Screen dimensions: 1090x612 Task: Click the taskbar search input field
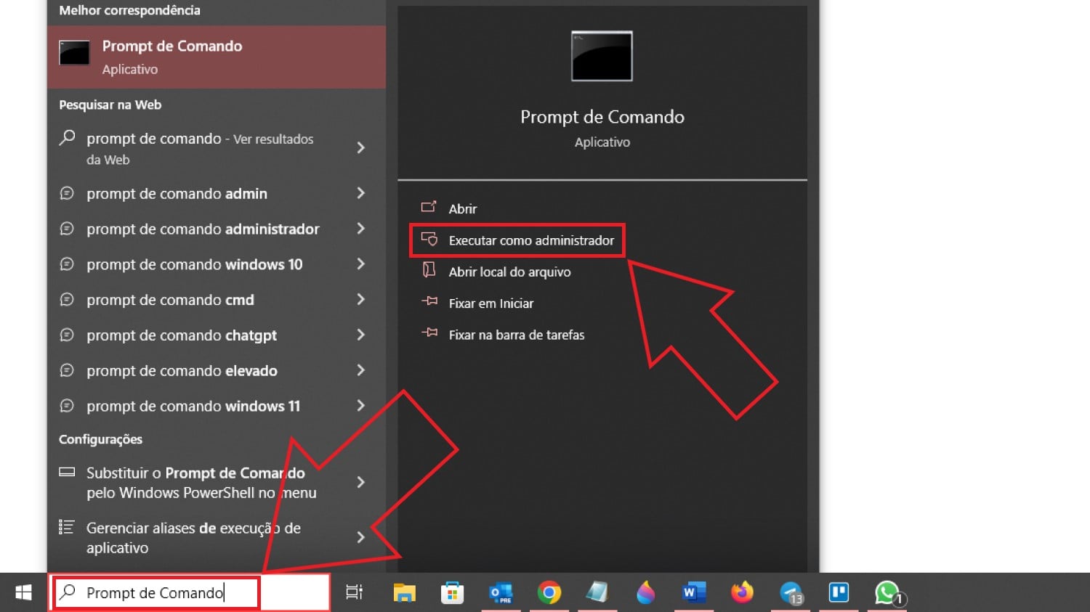tap(190, 592)
